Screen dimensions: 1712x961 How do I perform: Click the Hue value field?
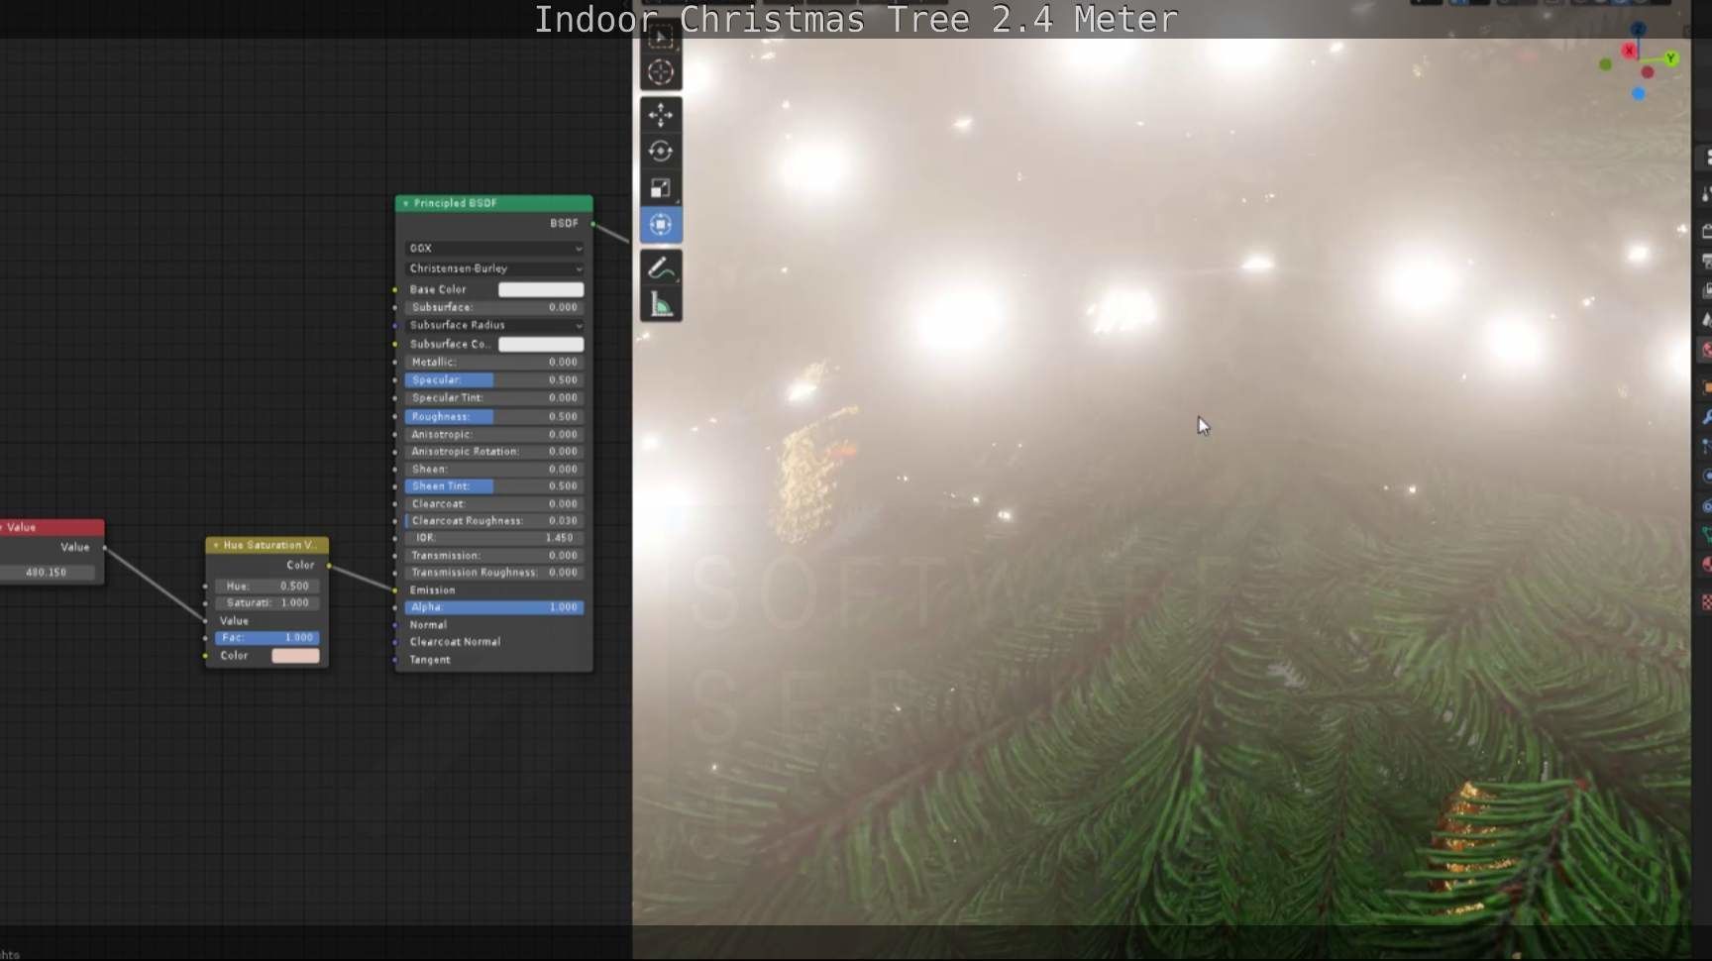pos(267,587)
